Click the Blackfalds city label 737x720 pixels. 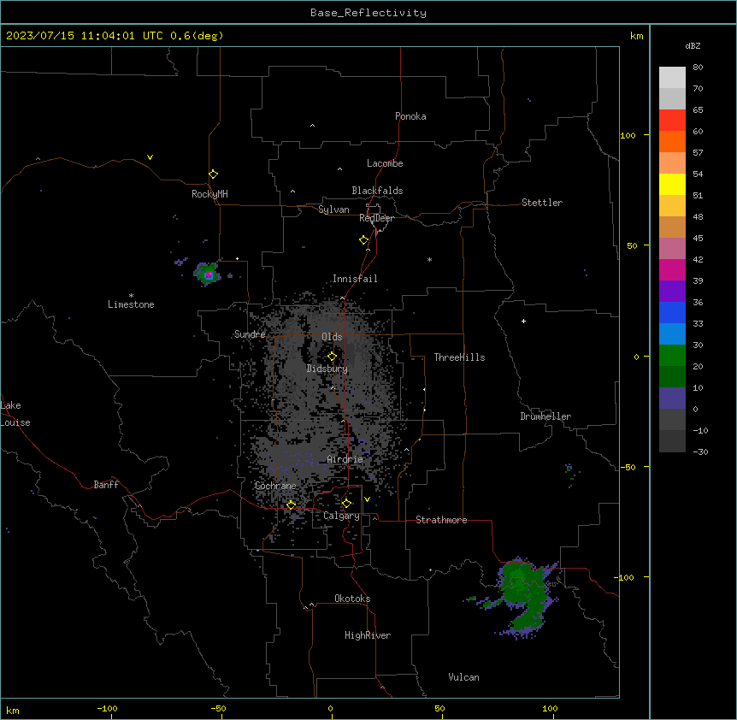(377, 191)
